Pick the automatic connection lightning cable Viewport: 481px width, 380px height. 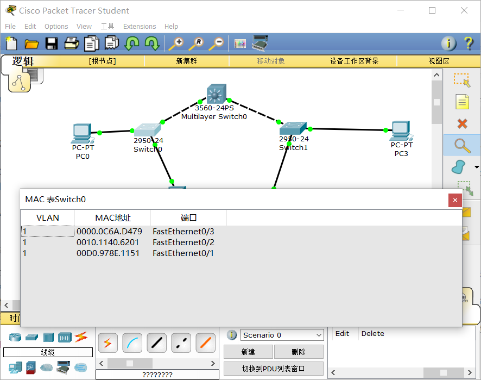tap(107, 343)
